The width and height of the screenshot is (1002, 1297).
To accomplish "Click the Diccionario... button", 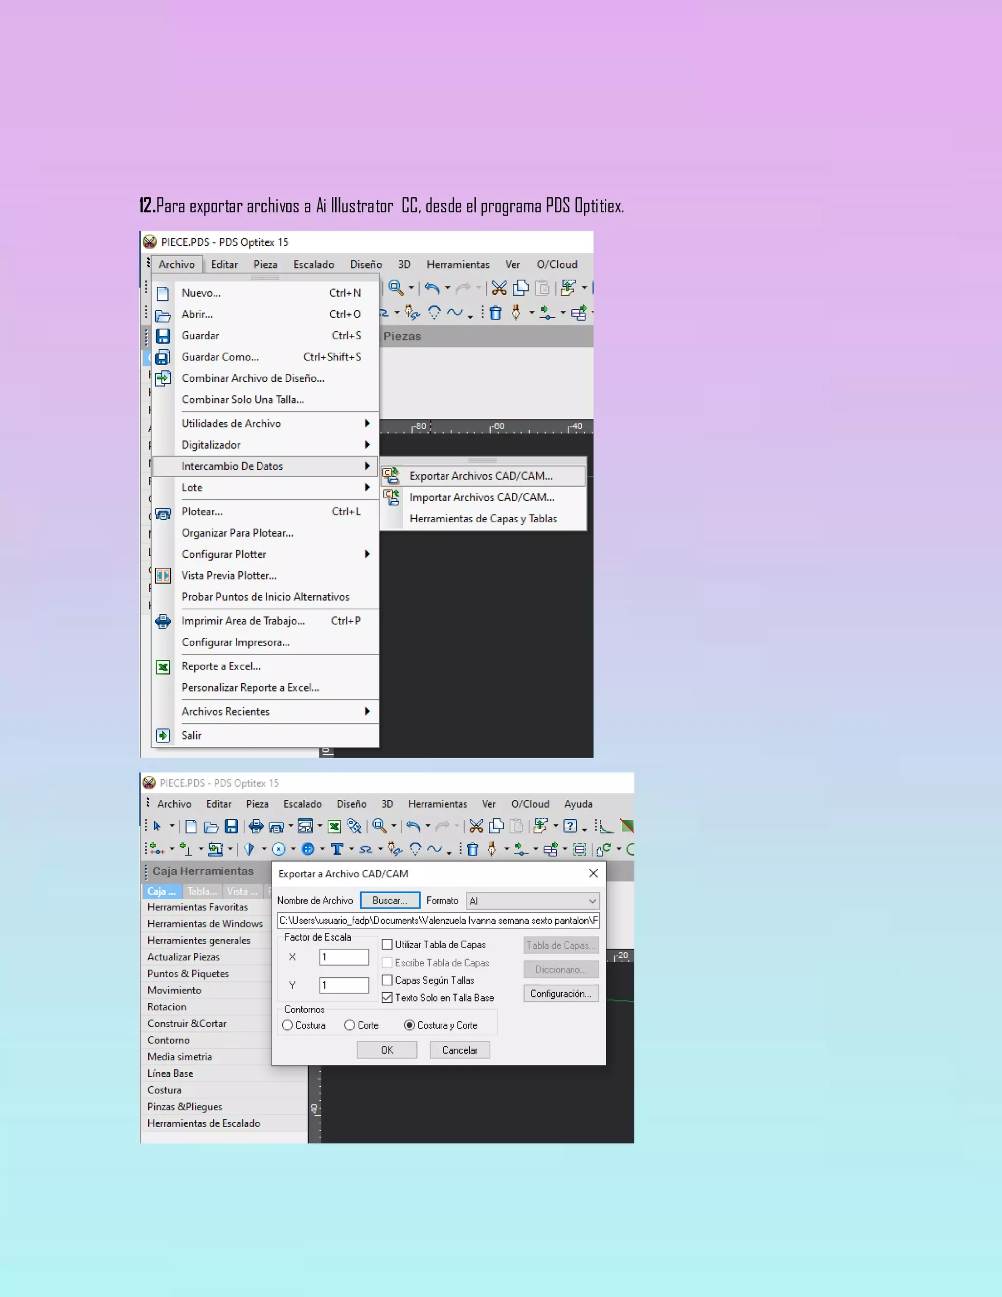I will (561, 969).
